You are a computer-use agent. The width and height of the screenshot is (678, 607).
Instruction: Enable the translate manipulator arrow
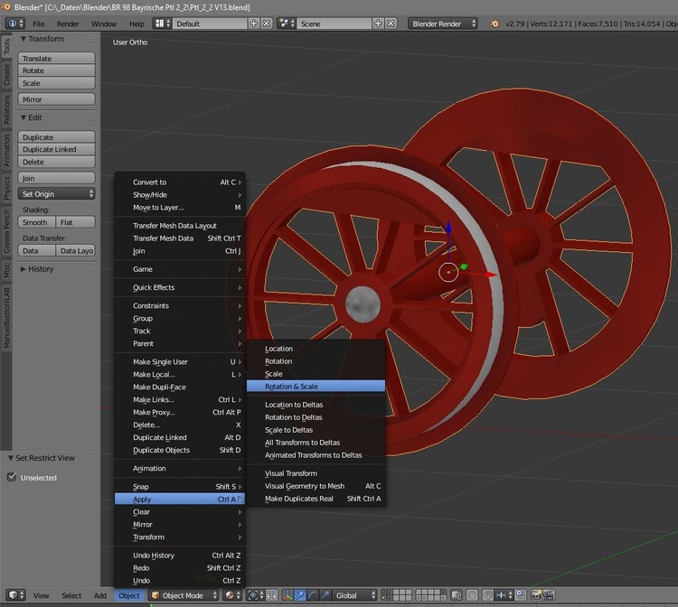click(x=299, y=595)
